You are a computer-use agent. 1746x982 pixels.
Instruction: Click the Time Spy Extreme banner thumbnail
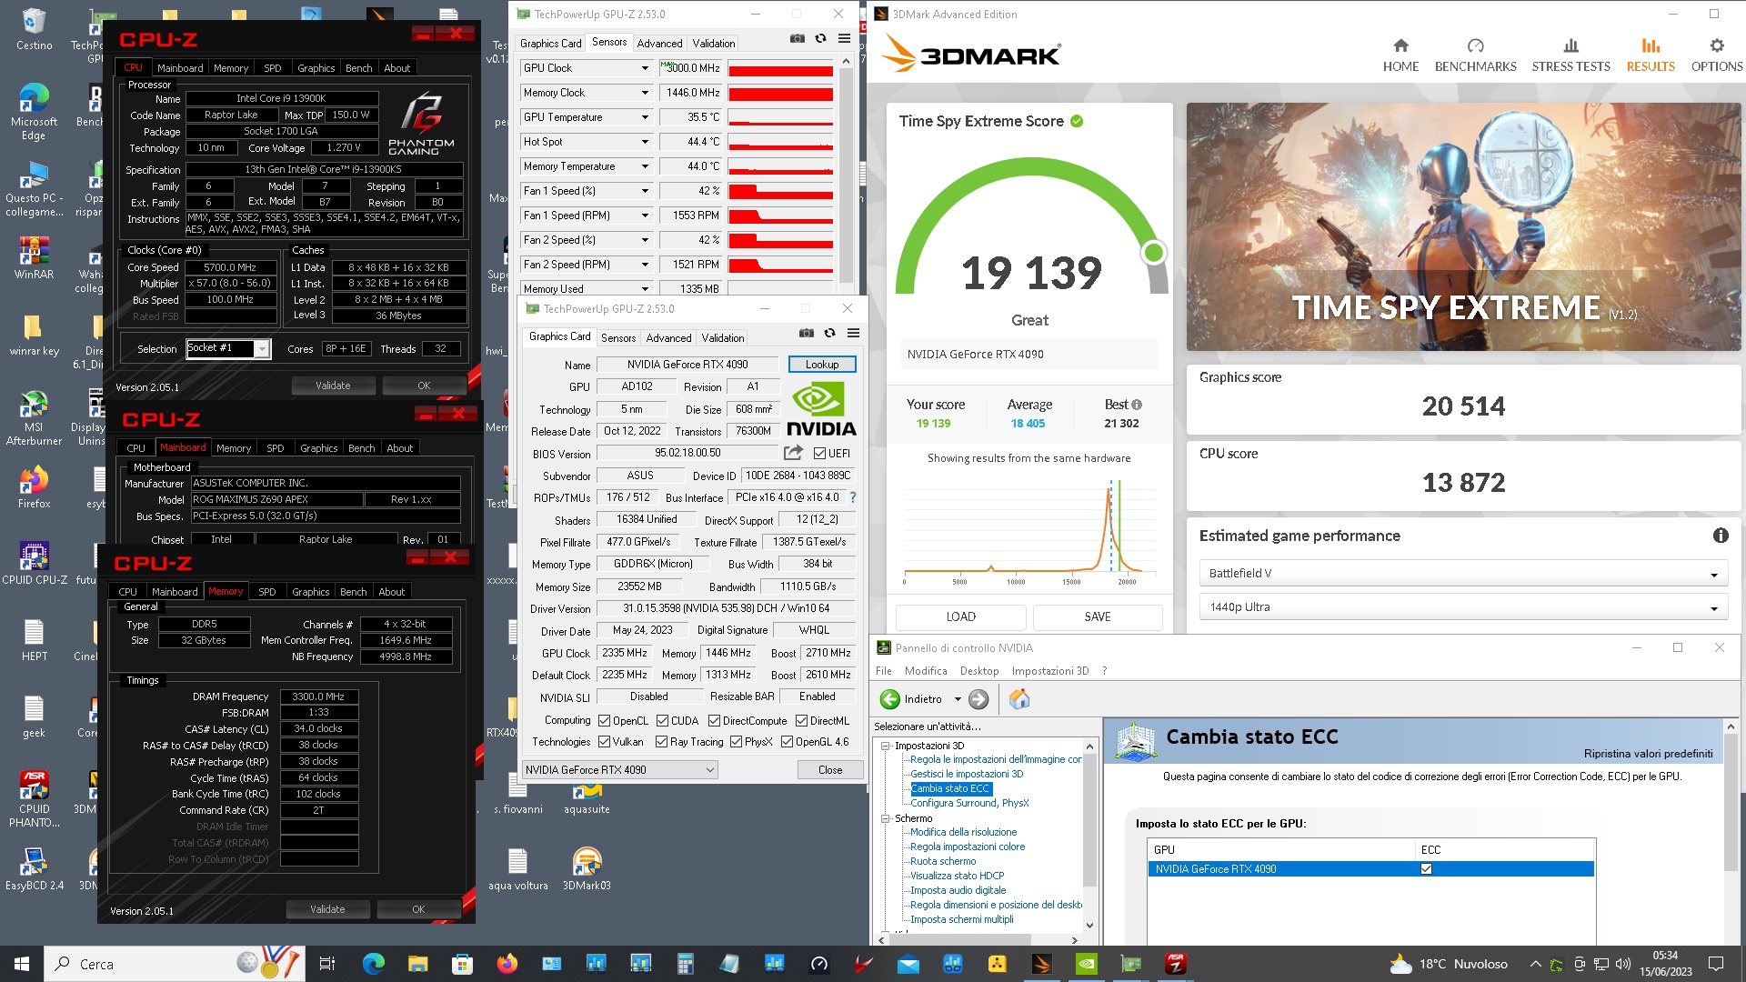(x=1463, y=226)
